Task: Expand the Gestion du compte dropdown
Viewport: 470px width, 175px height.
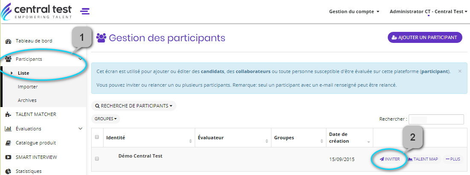Action: pos(354,11)
